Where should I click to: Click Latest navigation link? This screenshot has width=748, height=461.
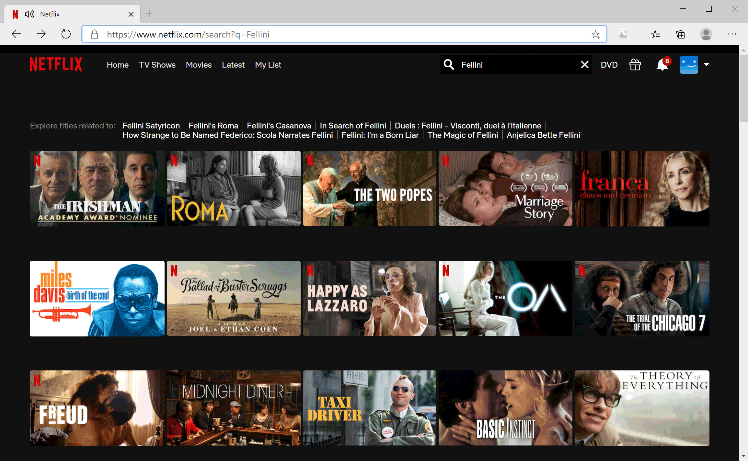pos(233,65)
